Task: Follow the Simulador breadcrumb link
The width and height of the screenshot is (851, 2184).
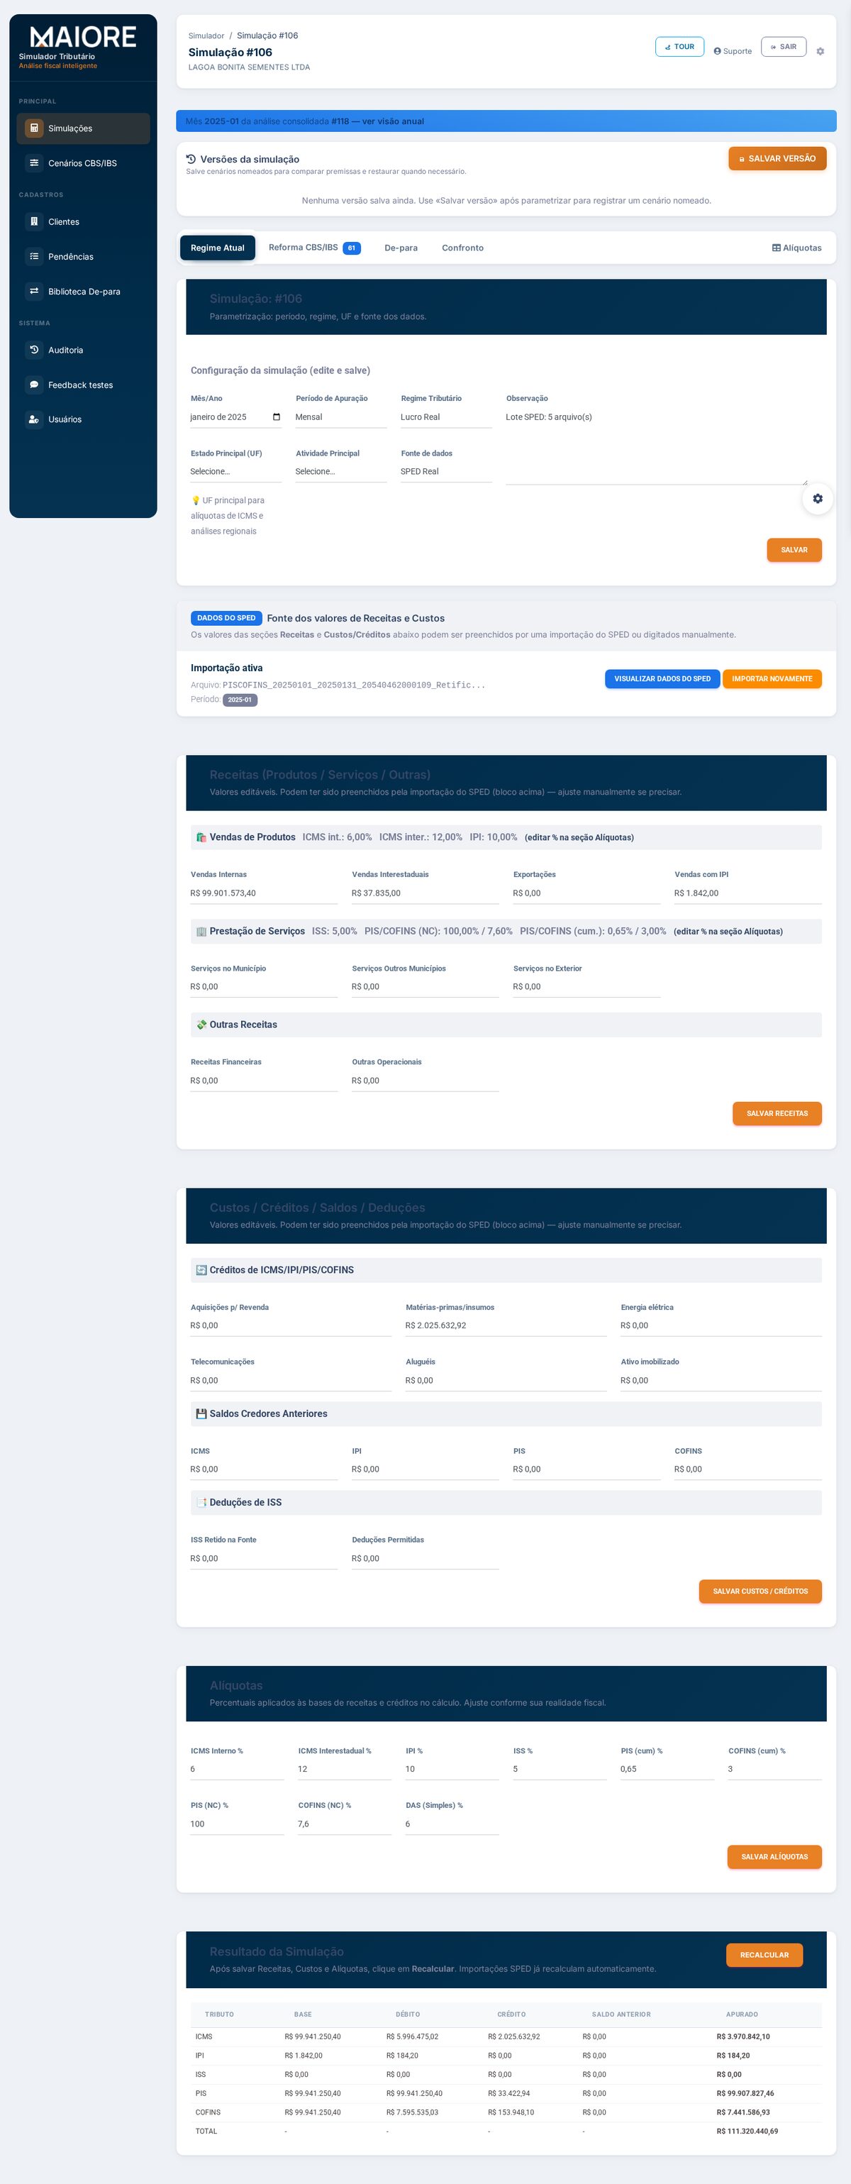Action: point(206,35)
